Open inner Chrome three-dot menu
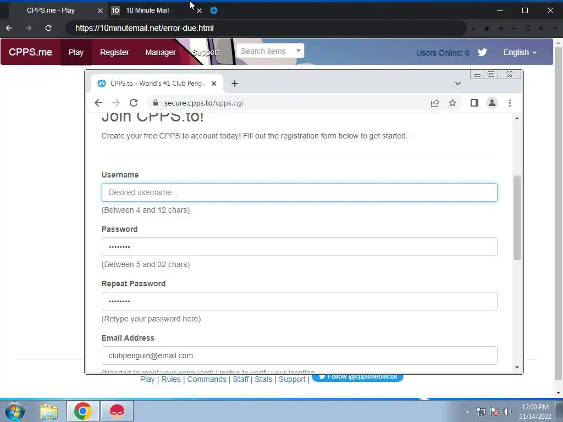This screenshot has width=563, height=422. pos(510,103)
